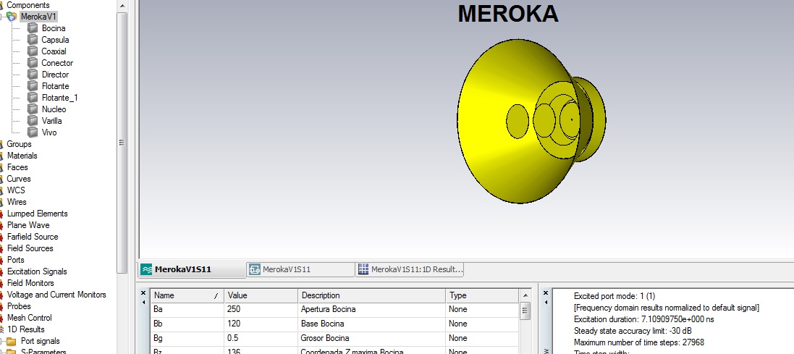Select the MerokaV1 component in tree
Viewport: 794px width, 354px height.
pos(38,17)
